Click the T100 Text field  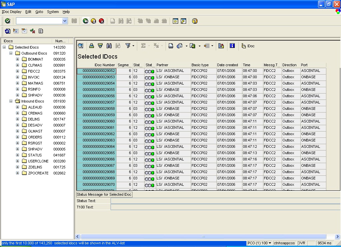tap(225, 207)
